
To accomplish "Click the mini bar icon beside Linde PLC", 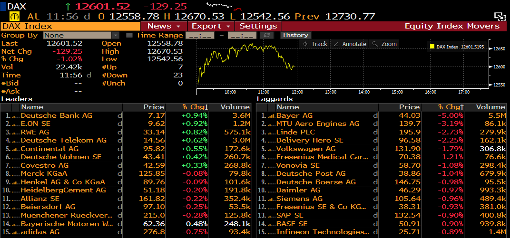I will pos(271,133).
